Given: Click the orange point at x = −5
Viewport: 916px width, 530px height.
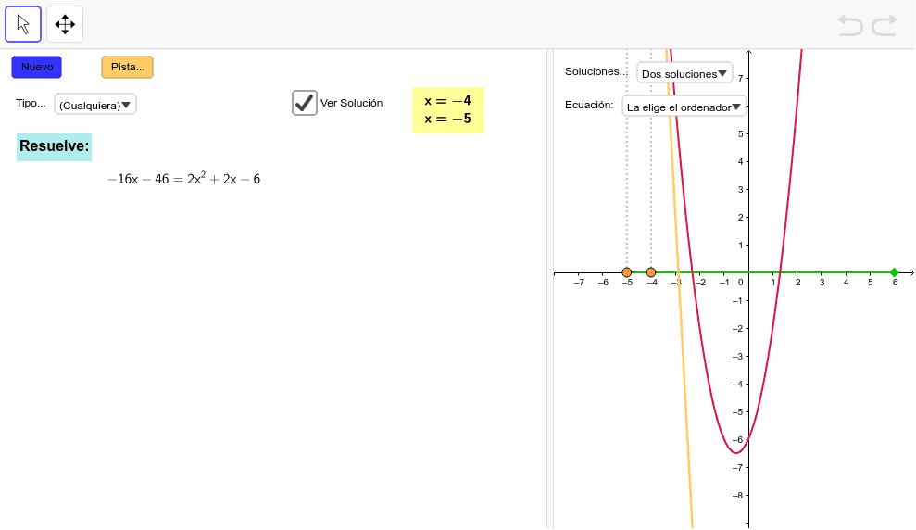Looking at the screenshot, I should coord(627,272).
